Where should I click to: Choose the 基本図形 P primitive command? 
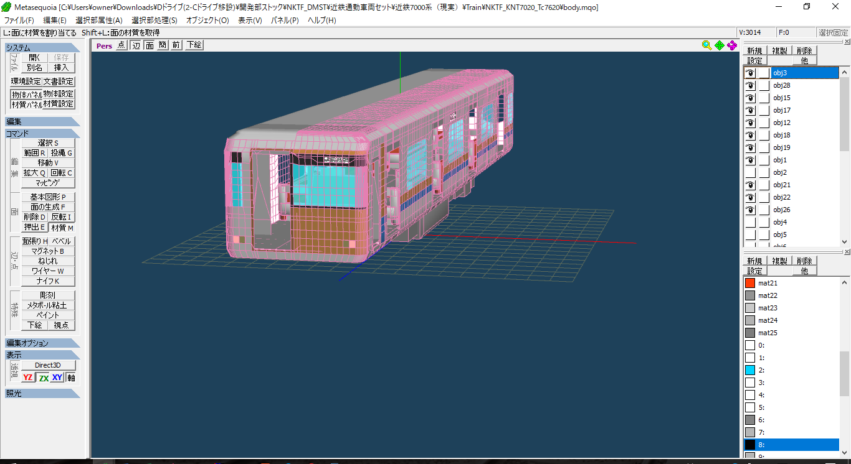point(48,197)
